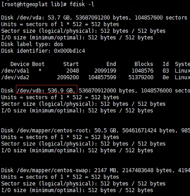Click the End column header

click(111, 64)
